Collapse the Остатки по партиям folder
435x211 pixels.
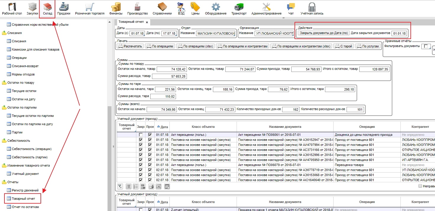tap(4, 107)
